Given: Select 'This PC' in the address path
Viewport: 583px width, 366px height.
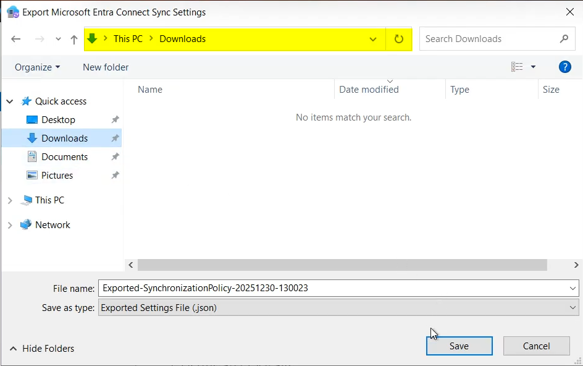Looking at the screenshot, I should [128, 39].
